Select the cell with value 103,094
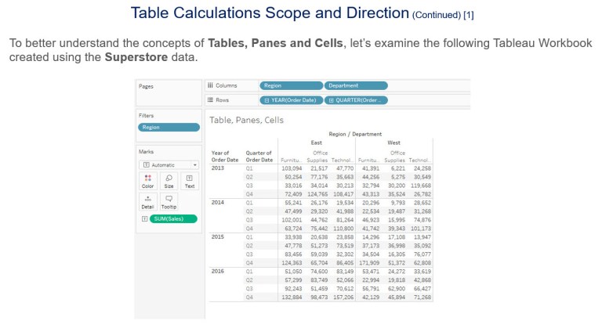 click(292, 168)
